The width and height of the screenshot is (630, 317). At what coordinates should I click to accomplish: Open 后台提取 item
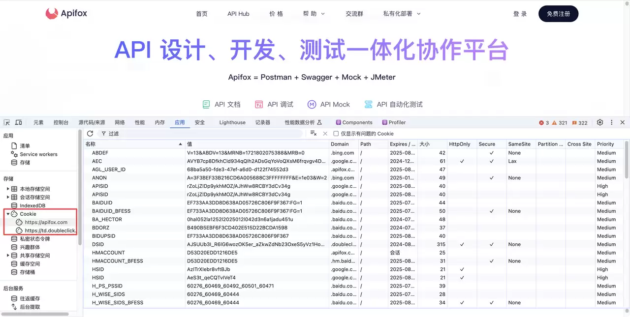click(x=26, y=307)
